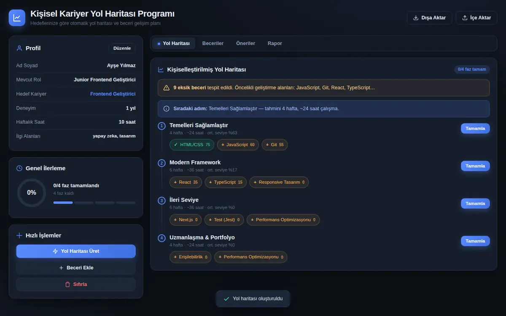
Task: Click the warning triangle in the eksik beceri alert
Action: pyautogui.click(x=167, y=88)
